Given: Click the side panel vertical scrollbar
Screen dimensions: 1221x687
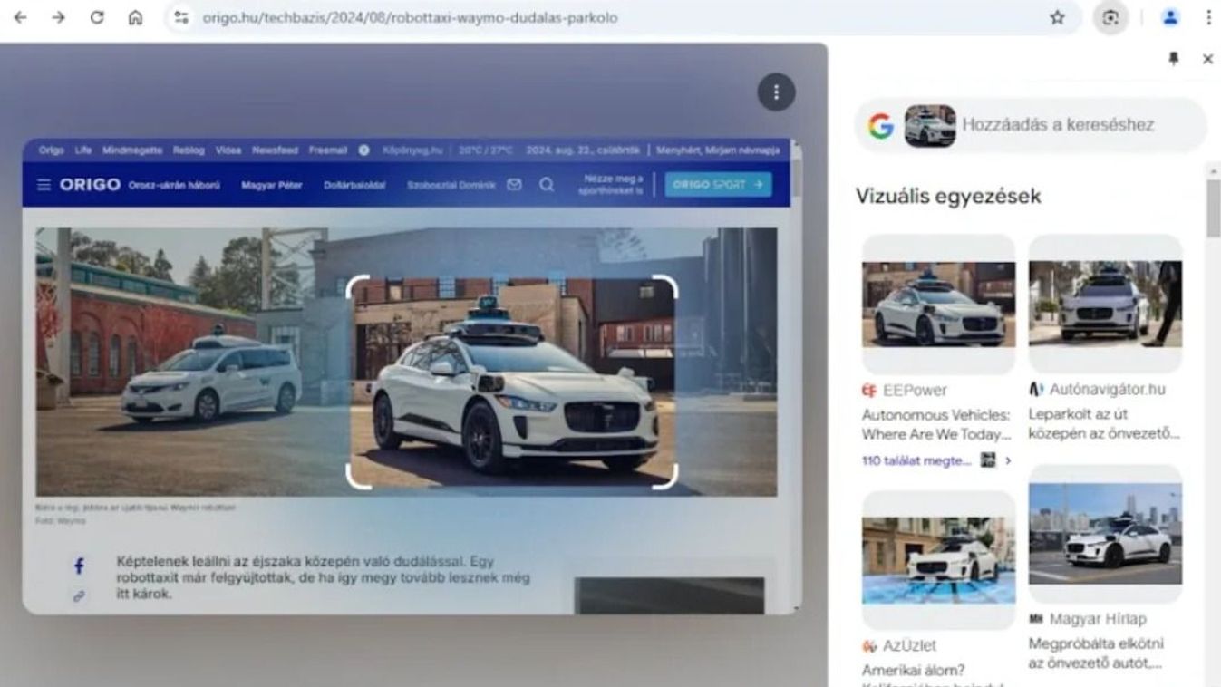Looking at the screenshot, I should 1212,209.
